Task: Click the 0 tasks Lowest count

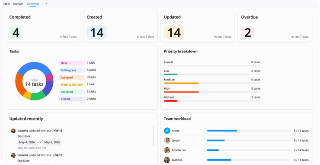Action: tap(256, 62)
